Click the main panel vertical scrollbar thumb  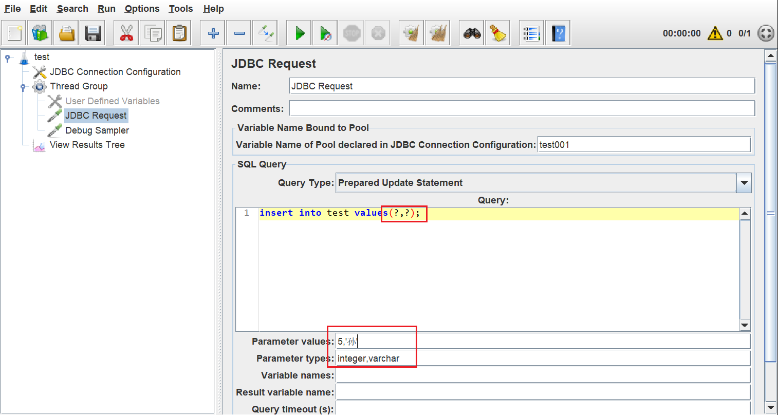click(770, 212)
